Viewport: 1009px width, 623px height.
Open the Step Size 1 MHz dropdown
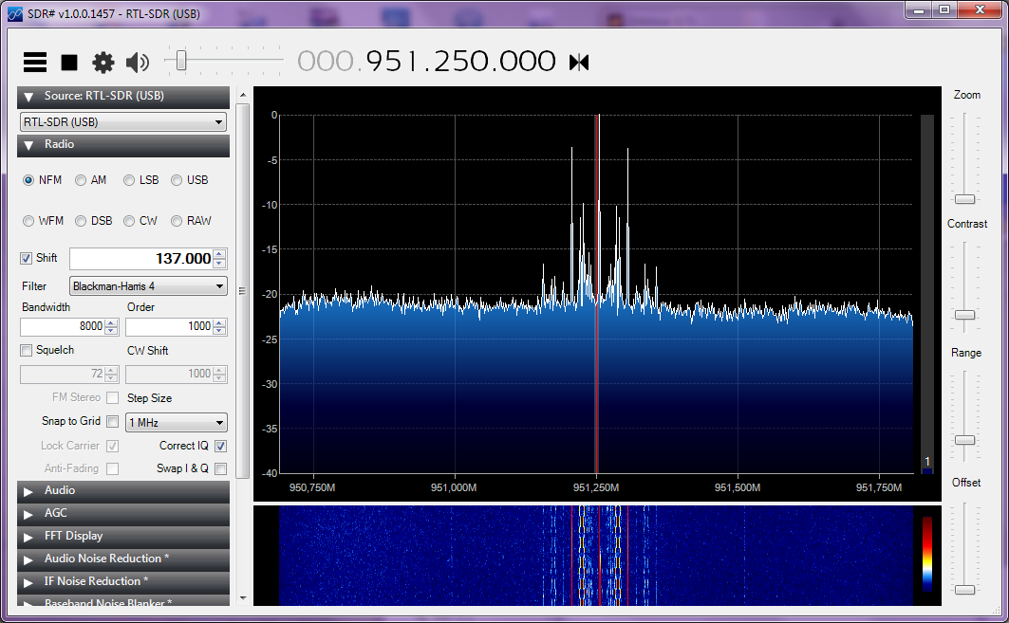pyautogui.click(x=177, y=422)
